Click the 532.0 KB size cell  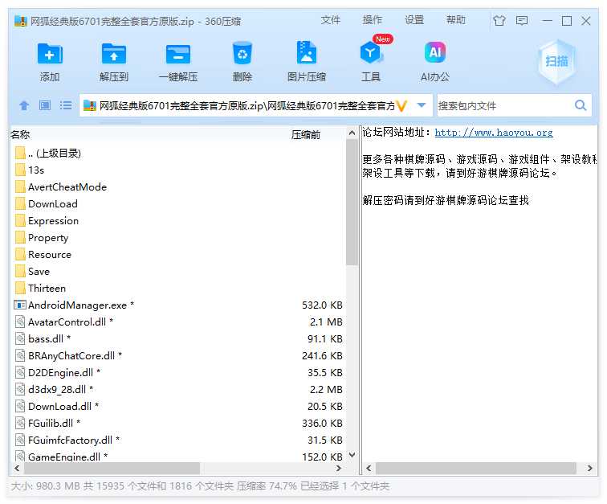point(322,305)
